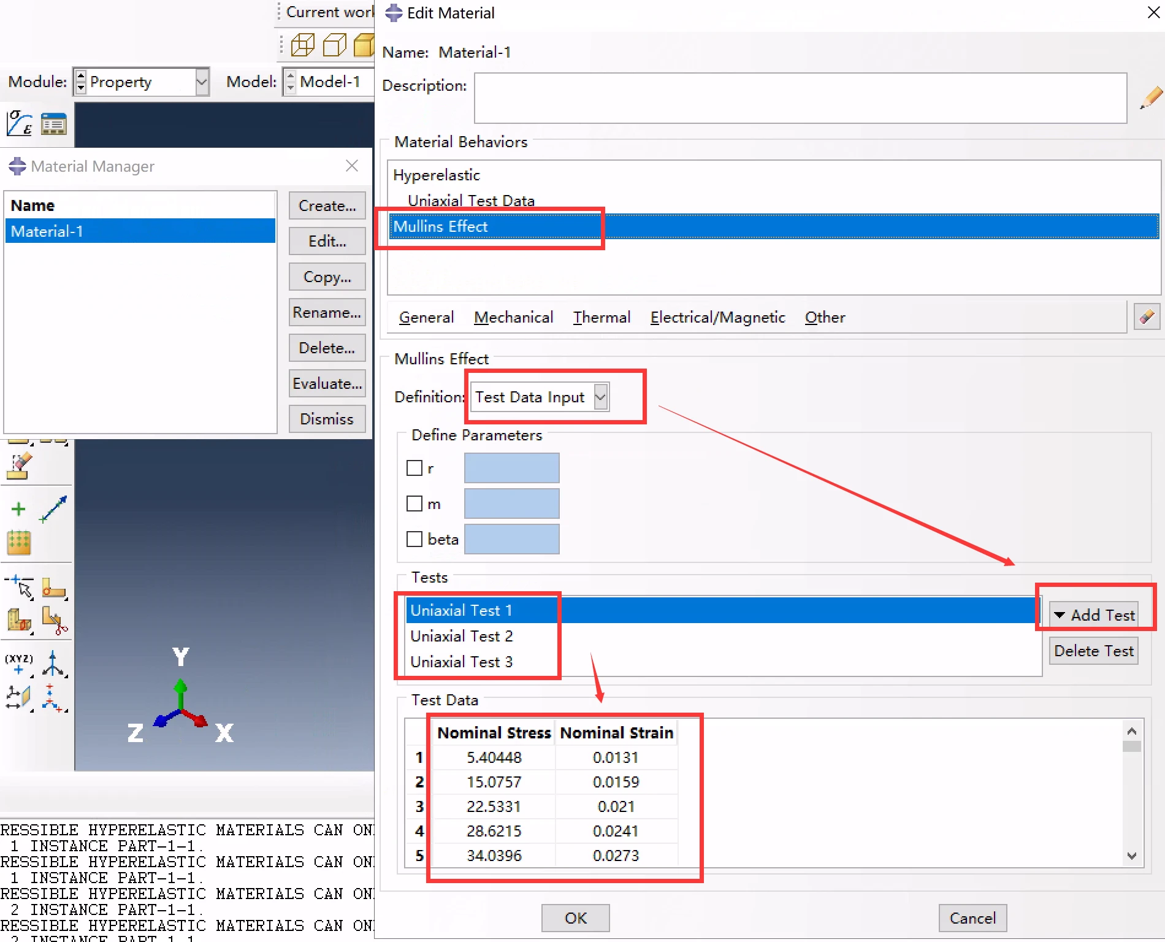1165x942 pixels.
Task: Open the Mechanical menu
Action: click(513, 317)
